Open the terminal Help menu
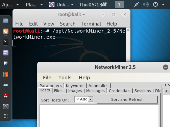The height and width of the screenshot is (127, 170). tap(112, 24)
